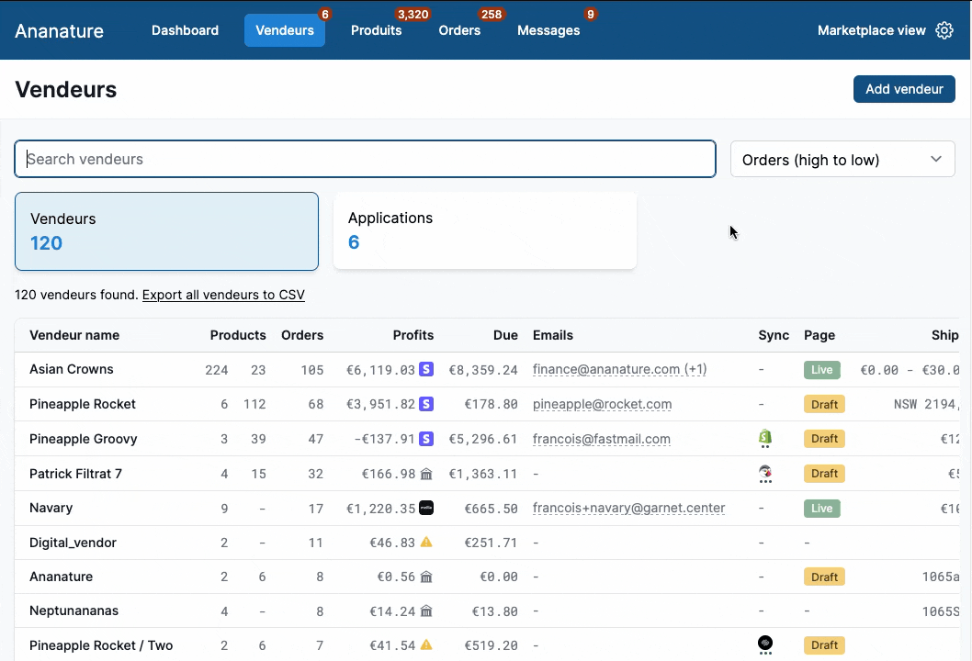
Task: Open the Messages tab
Action: (x=548, y=30)
